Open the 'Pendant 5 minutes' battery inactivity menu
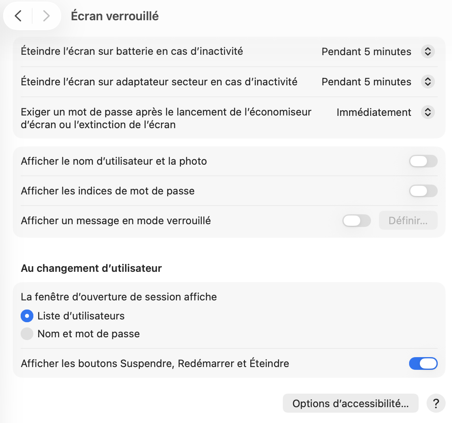 (x=366, y=52)
